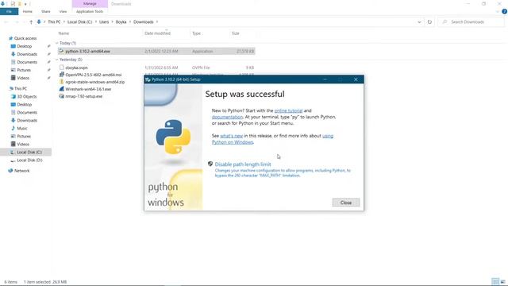This screenshot has height=286, width=508.
Task: Open the View ribbon tab
Action: click(x=63, y=11)
